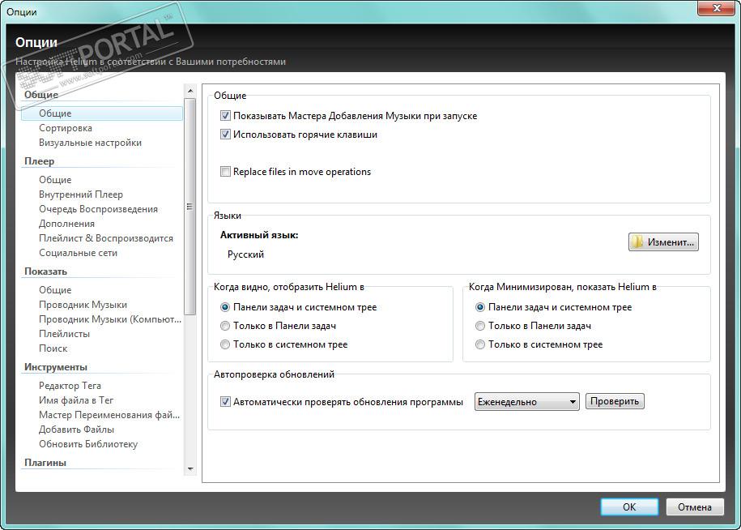Click the Плагины section header
The image size is (741, 530).
pos(45,463)
